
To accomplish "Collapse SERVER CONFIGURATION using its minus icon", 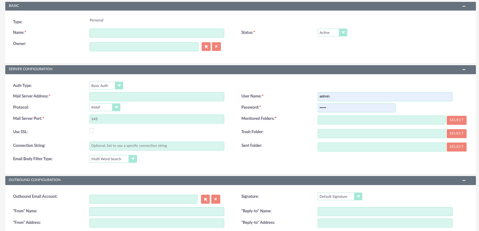I will click(464, 70).
